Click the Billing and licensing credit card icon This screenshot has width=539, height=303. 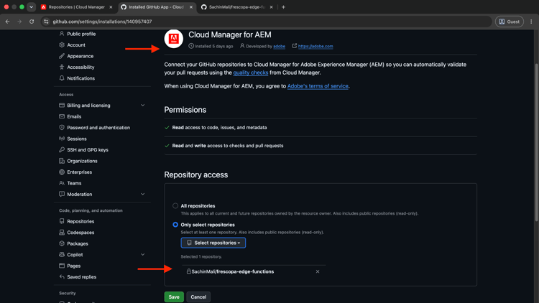(x=62, y=105)
